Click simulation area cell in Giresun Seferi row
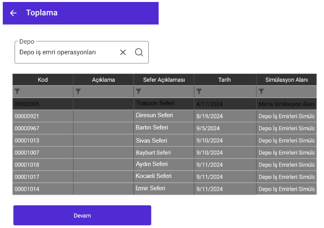Image resolution: width=324 pixels, height=228 pixels. pyautogui.click(x=286, y=116)
